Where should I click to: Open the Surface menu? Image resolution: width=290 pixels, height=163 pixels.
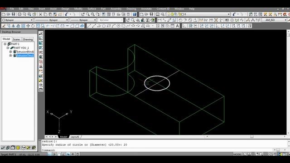(x=92, y=9)
